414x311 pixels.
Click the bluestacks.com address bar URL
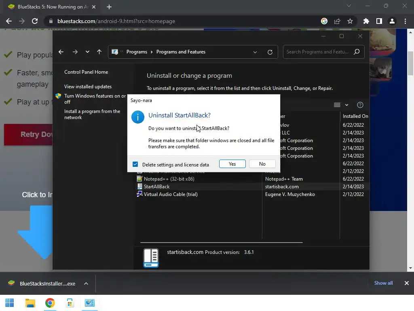coord(116,21)
